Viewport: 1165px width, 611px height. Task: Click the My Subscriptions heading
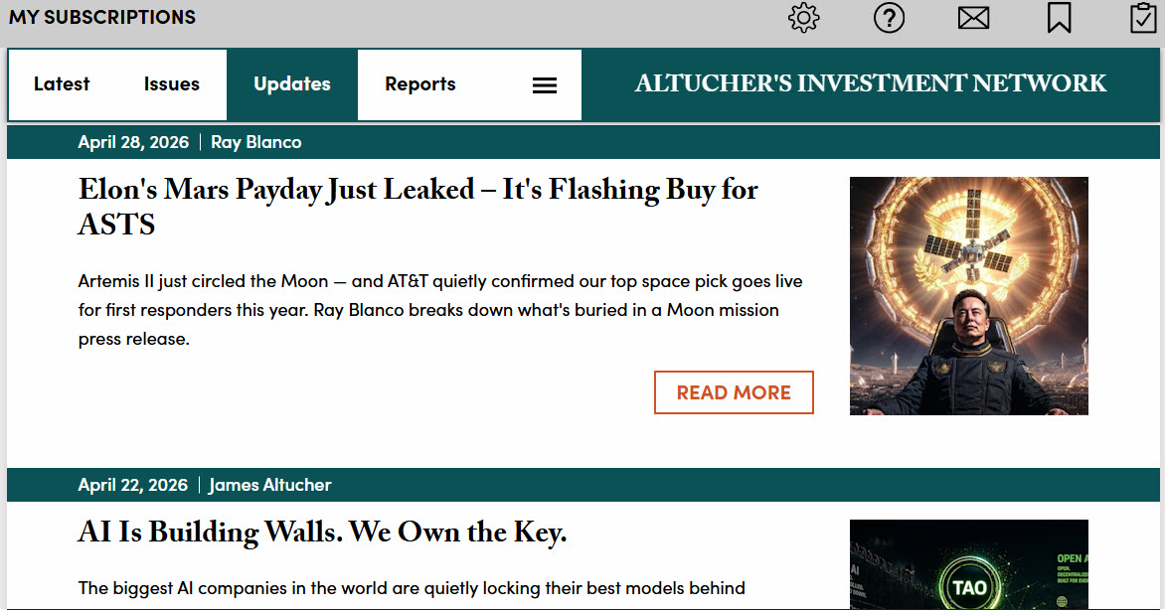tap(102, 17)
